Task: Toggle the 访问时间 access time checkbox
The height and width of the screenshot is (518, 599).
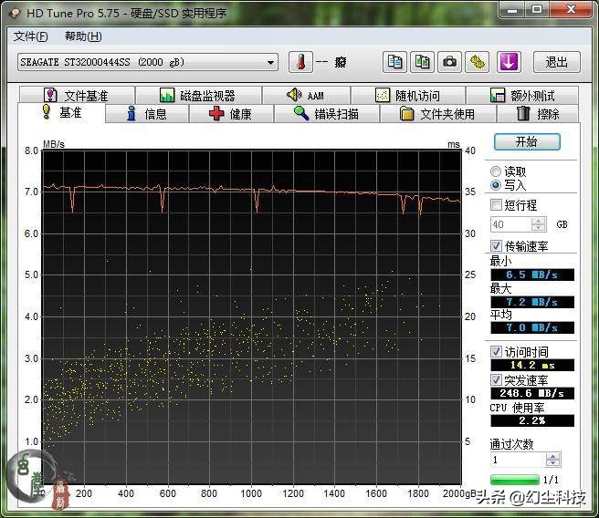Action: (497, 351)
